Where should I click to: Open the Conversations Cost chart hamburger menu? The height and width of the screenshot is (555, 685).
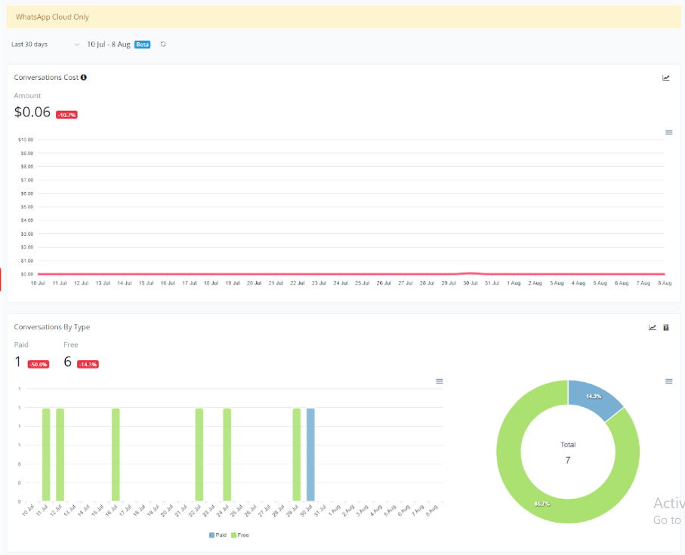668,132
